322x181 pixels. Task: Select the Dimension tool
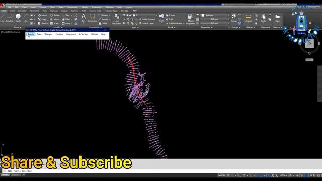92,18
